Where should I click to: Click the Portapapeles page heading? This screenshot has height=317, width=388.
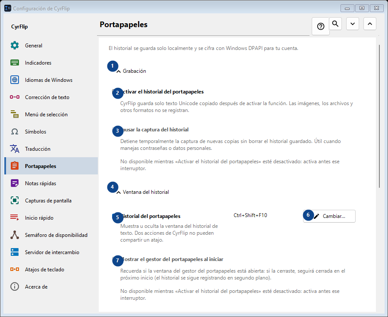[x=123, y=25]
